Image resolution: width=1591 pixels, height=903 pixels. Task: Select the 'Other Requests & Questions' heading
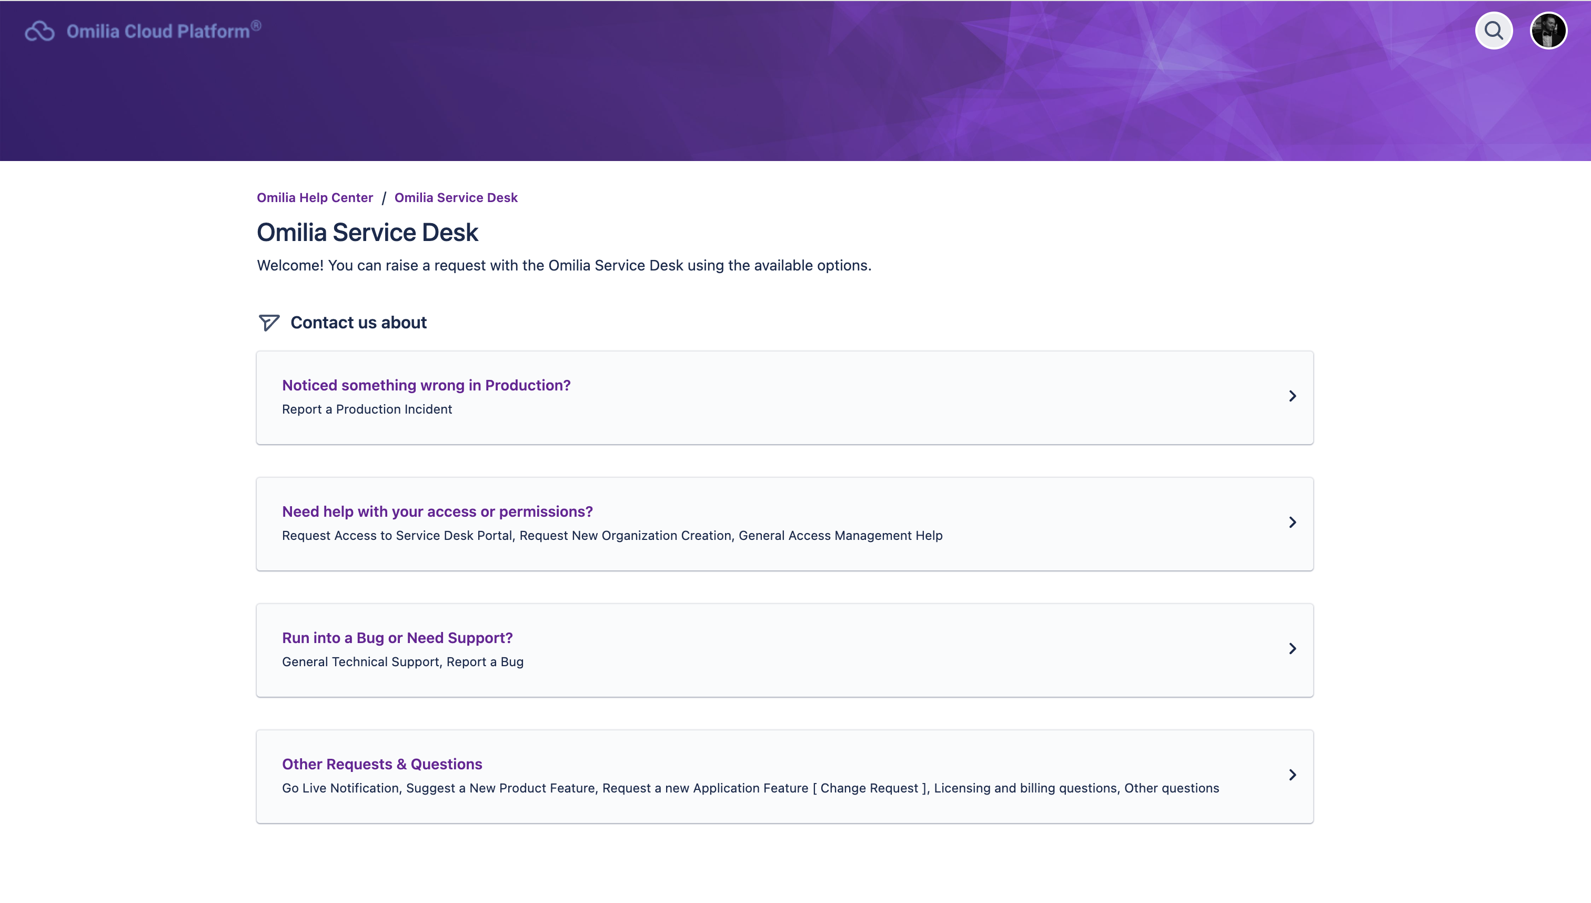coord(382,764)
